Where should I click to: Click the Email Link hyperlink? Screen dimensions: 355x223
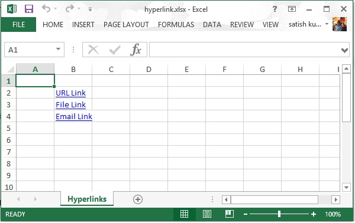74,117
